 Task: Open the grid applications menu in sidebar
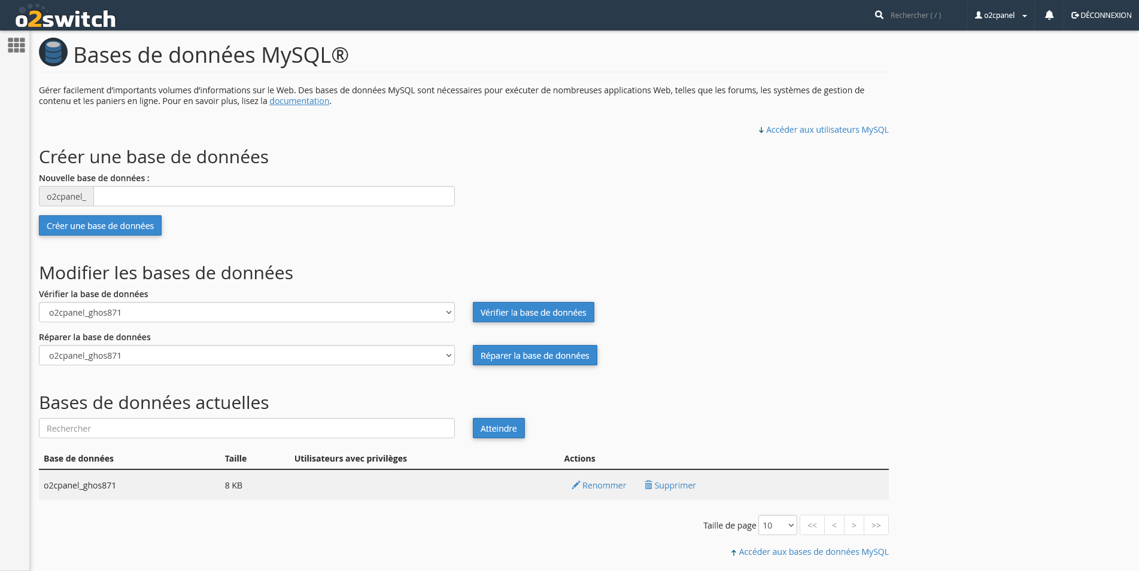(16, 44)
